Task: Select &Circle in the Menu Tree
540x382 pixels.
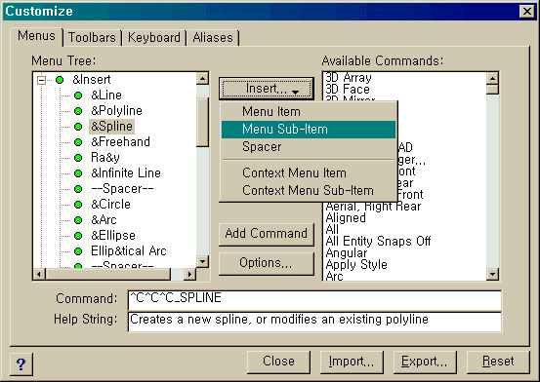Action: 110,205
